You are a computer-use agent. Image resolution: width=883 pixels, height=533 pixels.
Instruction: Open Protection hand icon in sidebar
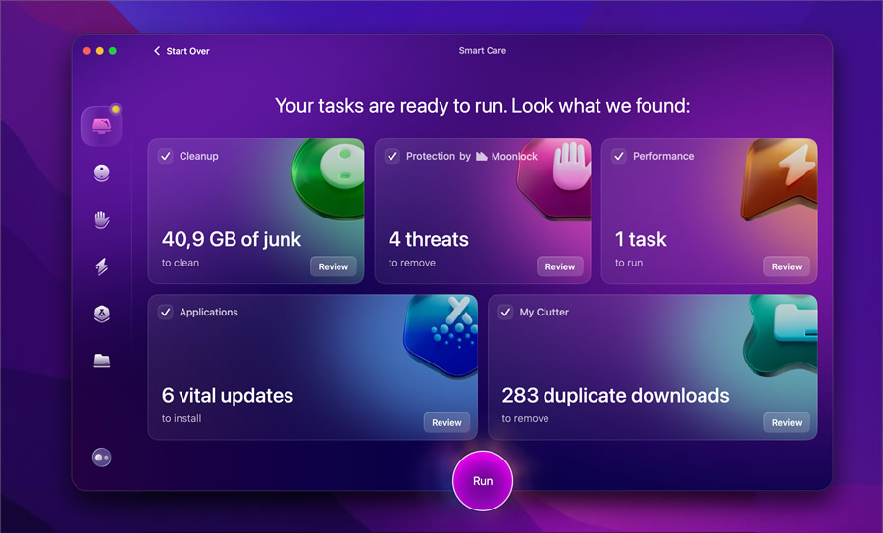click(x=101, y=219)
